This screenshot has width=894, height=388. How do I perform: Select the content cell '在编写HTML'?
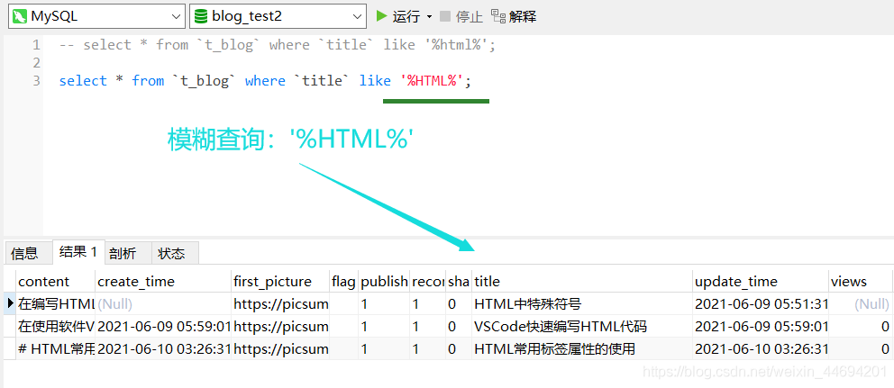click(55, 304)
